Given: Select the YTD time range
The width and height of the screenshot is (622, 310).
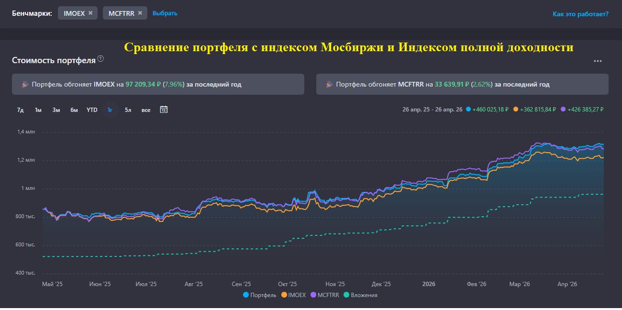Looking at the screenshot, I should pyautogui.click(x=92, y=110).
